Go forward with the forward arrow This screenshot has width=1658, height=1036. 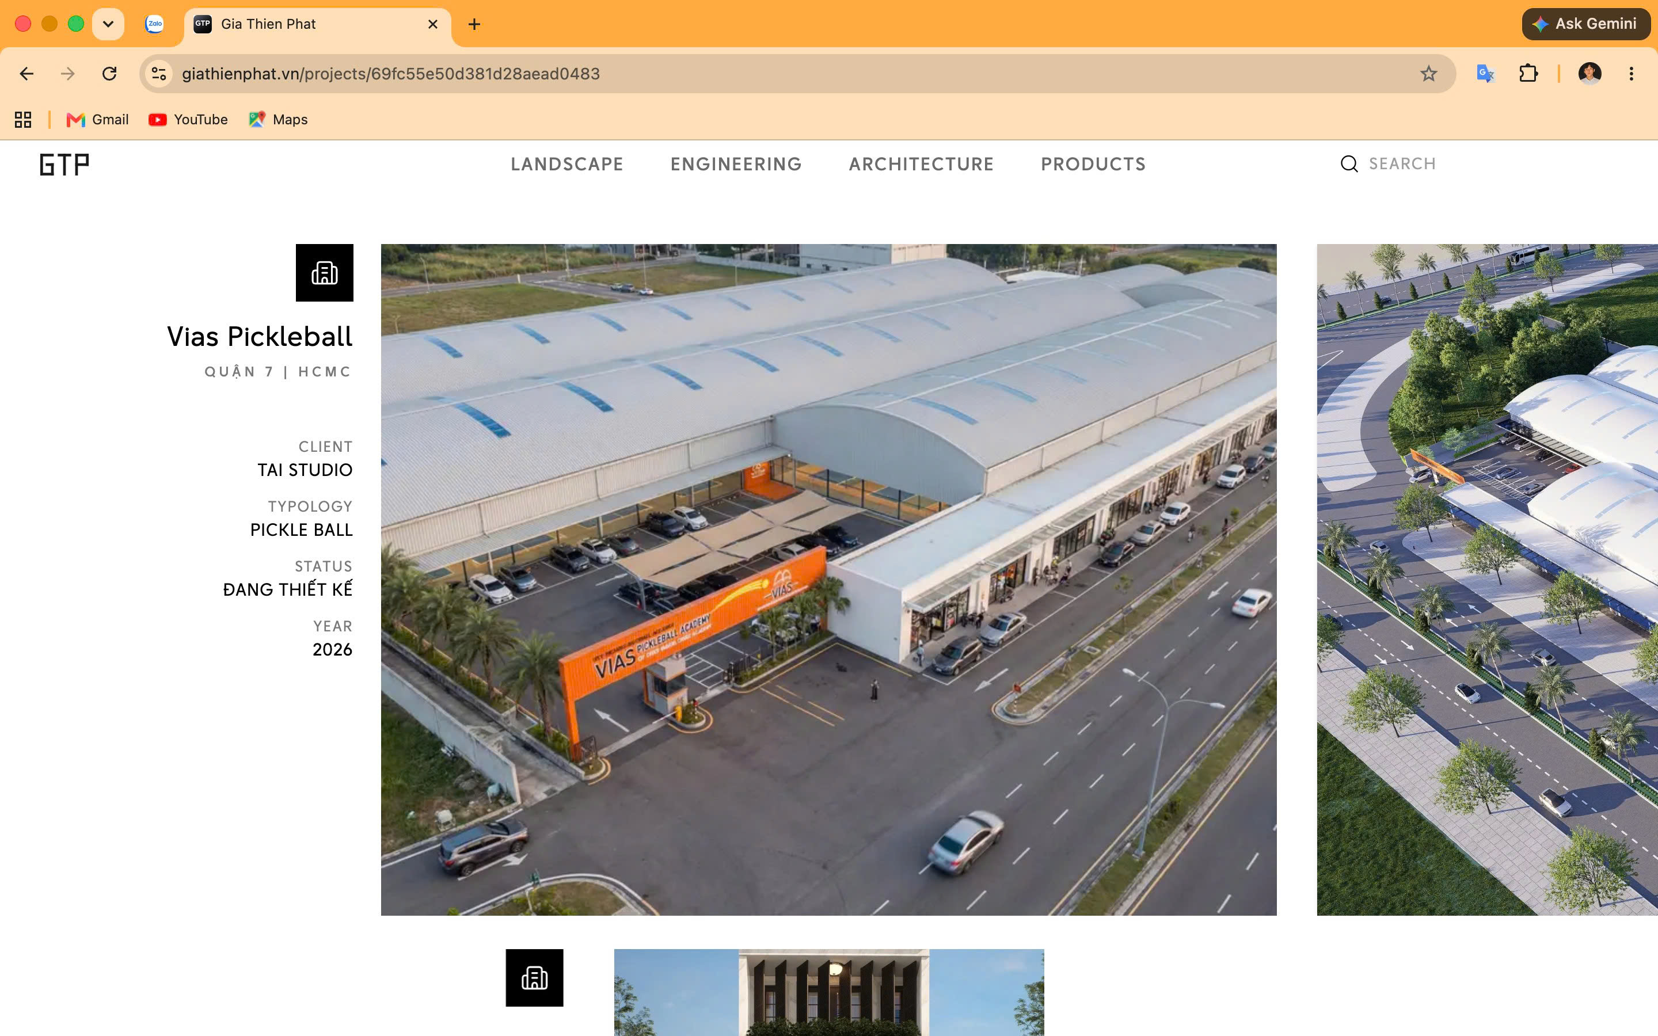[x=68, y=73]
